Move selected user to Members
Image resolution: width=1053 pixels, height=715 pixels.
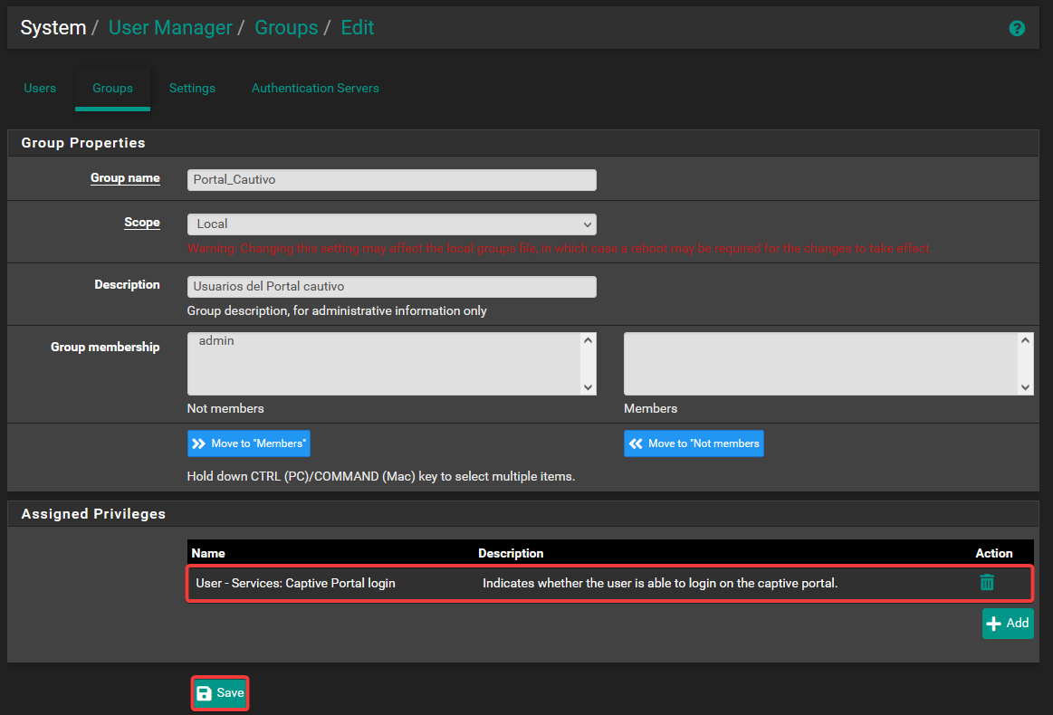coord(249,443)
